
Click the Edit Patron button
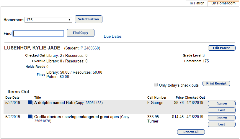221,48
